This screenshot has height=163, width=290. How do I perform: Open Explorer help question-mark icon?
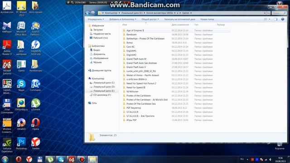pos(283,19)
